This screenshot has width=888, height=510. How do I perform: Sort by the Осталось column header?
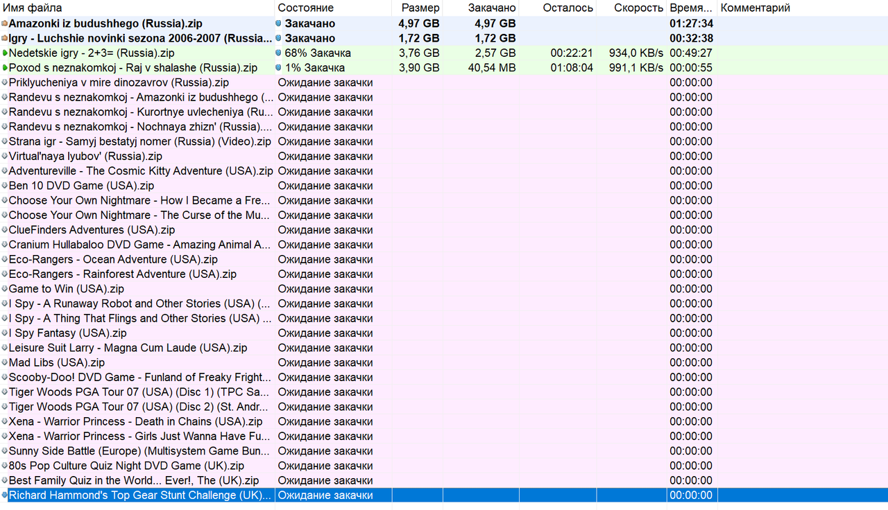[558, 8]
